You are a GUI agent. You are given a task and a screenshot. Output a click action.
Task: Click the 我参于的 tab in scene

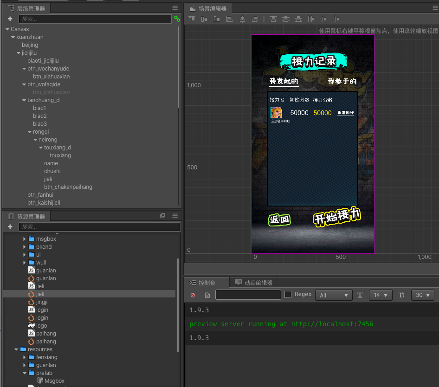(x=342, y=81)
